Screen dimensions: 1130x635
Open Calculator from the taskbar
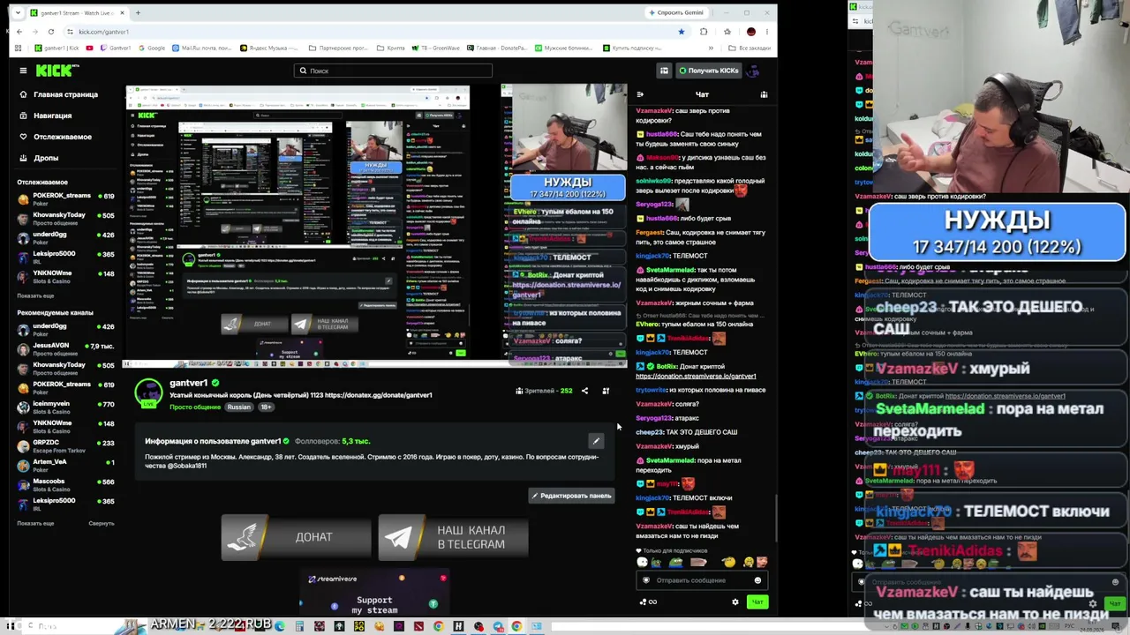299,626
